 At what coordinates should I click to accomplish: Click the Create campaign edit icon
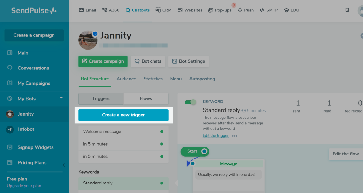tap(84, 61)
